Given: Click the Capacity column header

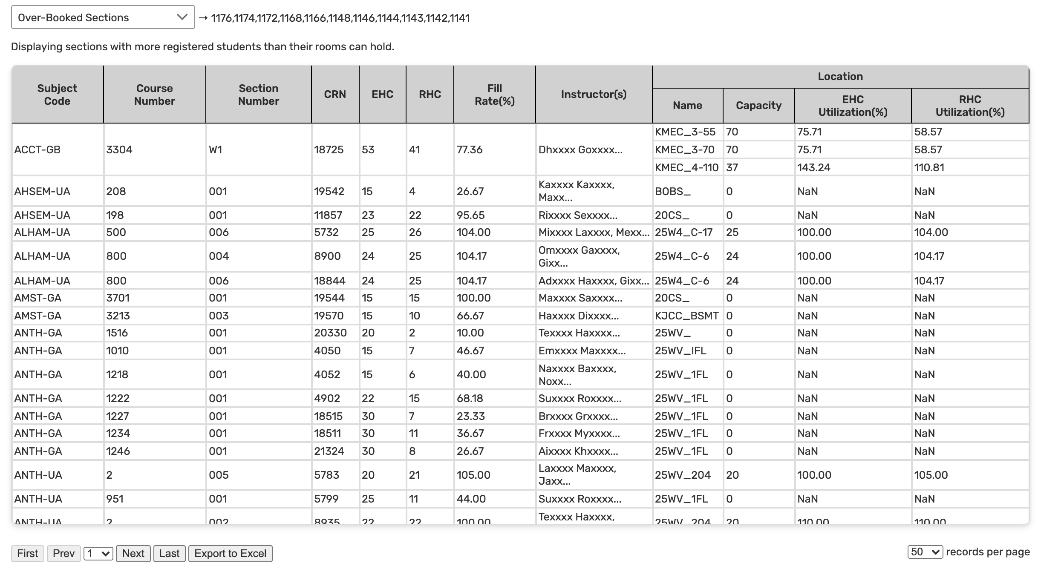Looking at the screenshot, I should point(758,106).
